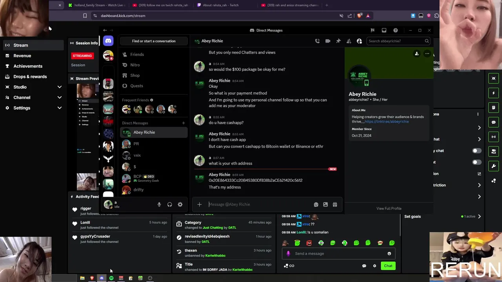The image size is (502, 282).
Task: Start a voice call with Abey Richie
Action: click(317, 41)
